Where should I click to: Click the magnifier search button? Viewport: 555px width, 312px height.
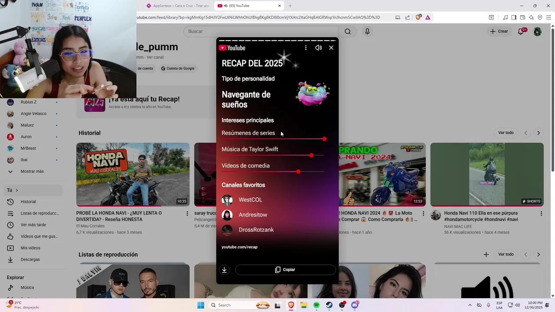tap(348, 31)
